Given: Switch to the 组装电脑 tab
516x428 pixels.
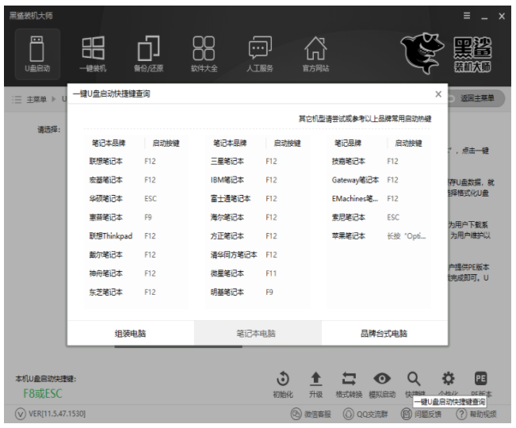Looking at the screenshot, I should tap(131, 334).
